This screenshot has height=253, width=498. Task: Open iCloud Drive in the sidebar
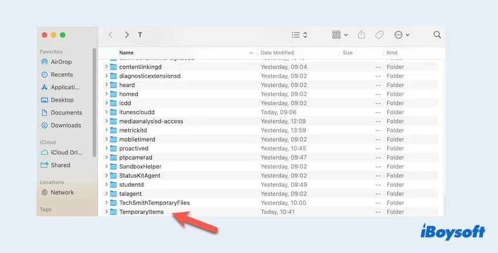click(62, 153)
